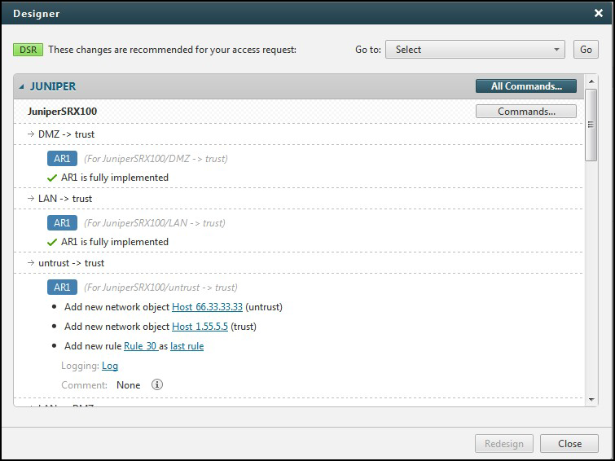Open All Commands for Juniper
The height and width of the screenshot is (461, 615).
click(525, 86)
